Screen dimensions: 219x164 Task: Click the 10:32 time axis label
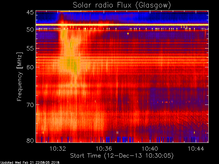[58, 149]
